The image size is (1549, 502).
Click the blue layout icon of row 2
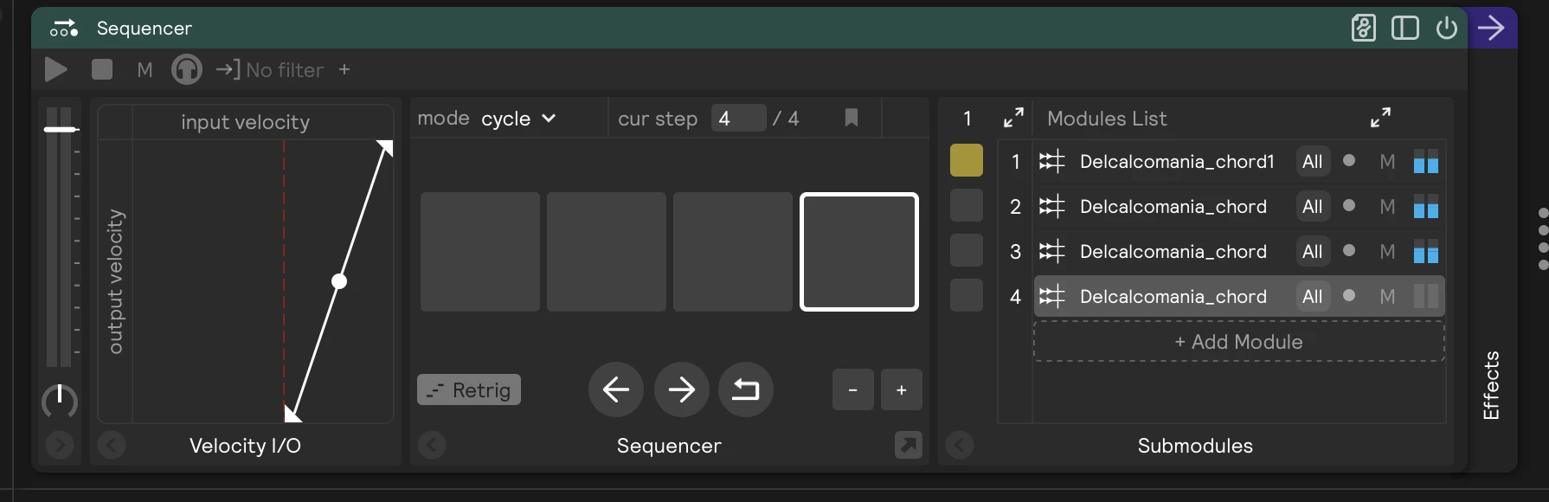[1426, 206]
